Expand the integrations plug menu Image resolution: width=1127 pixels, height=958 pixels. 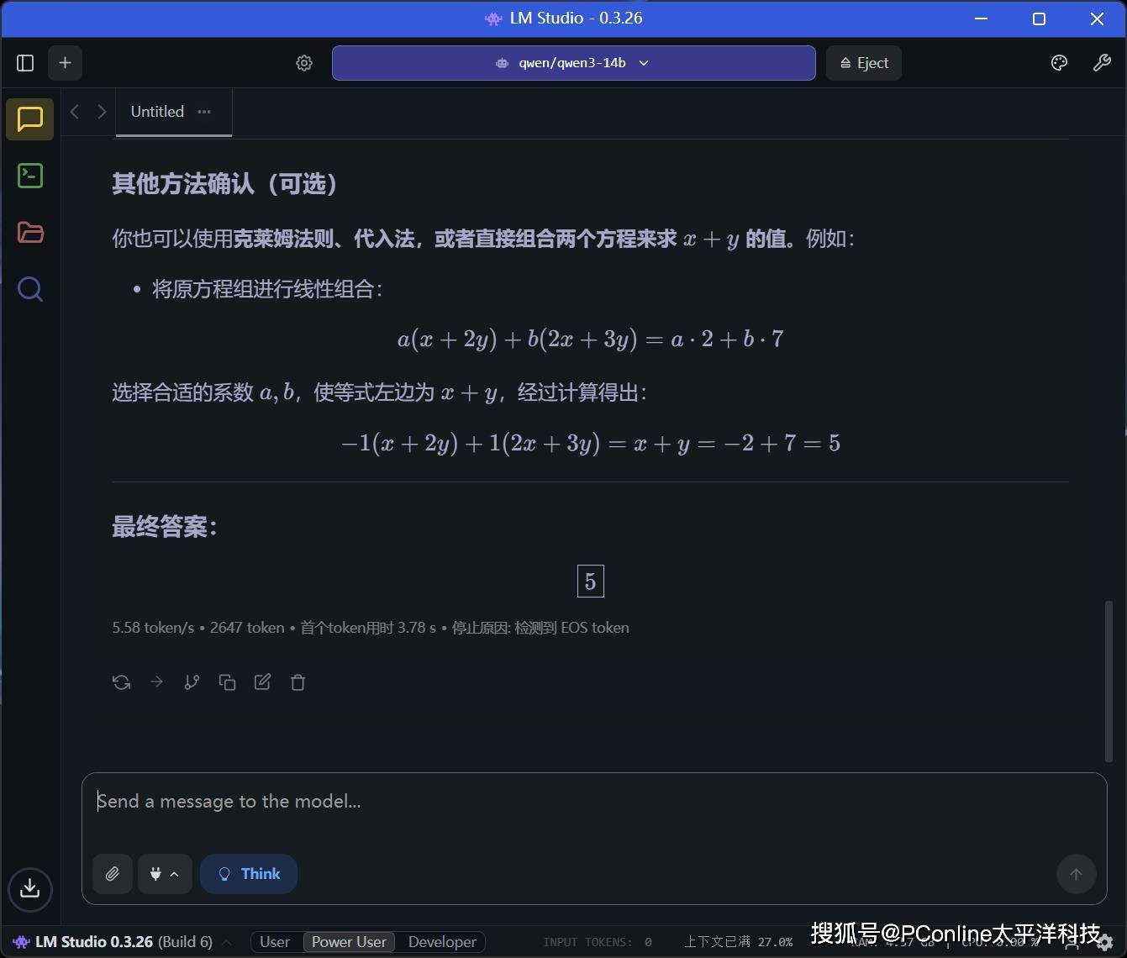coord(164,874)
